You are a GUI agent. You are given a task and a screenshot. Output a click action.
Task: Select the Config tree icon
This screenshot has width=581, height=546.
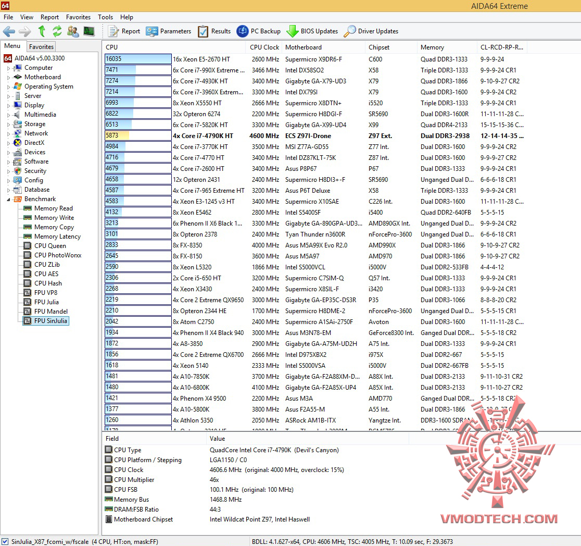17,180
